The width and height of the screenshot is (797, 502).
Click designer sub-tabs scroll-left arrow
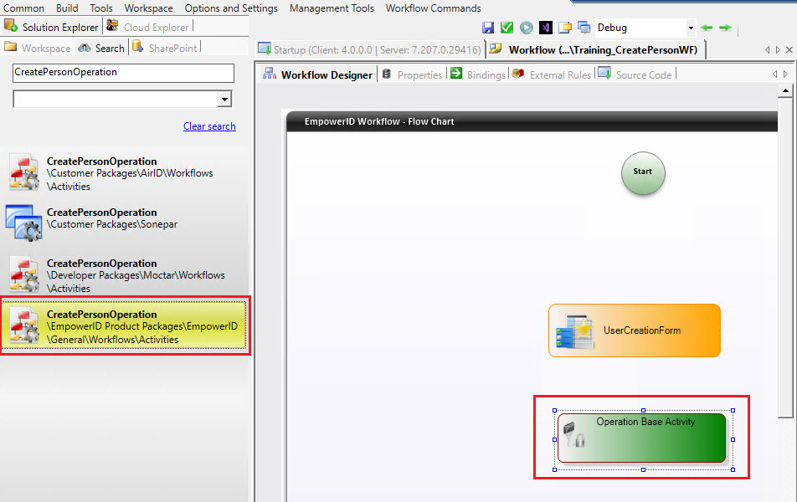pyautogui.click(x=774, y=74)
